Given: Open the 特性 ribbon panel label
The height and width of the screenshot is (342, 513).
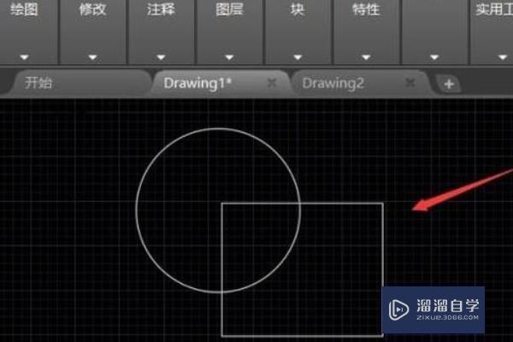Looking at the screenshot, I should (366, 9).
